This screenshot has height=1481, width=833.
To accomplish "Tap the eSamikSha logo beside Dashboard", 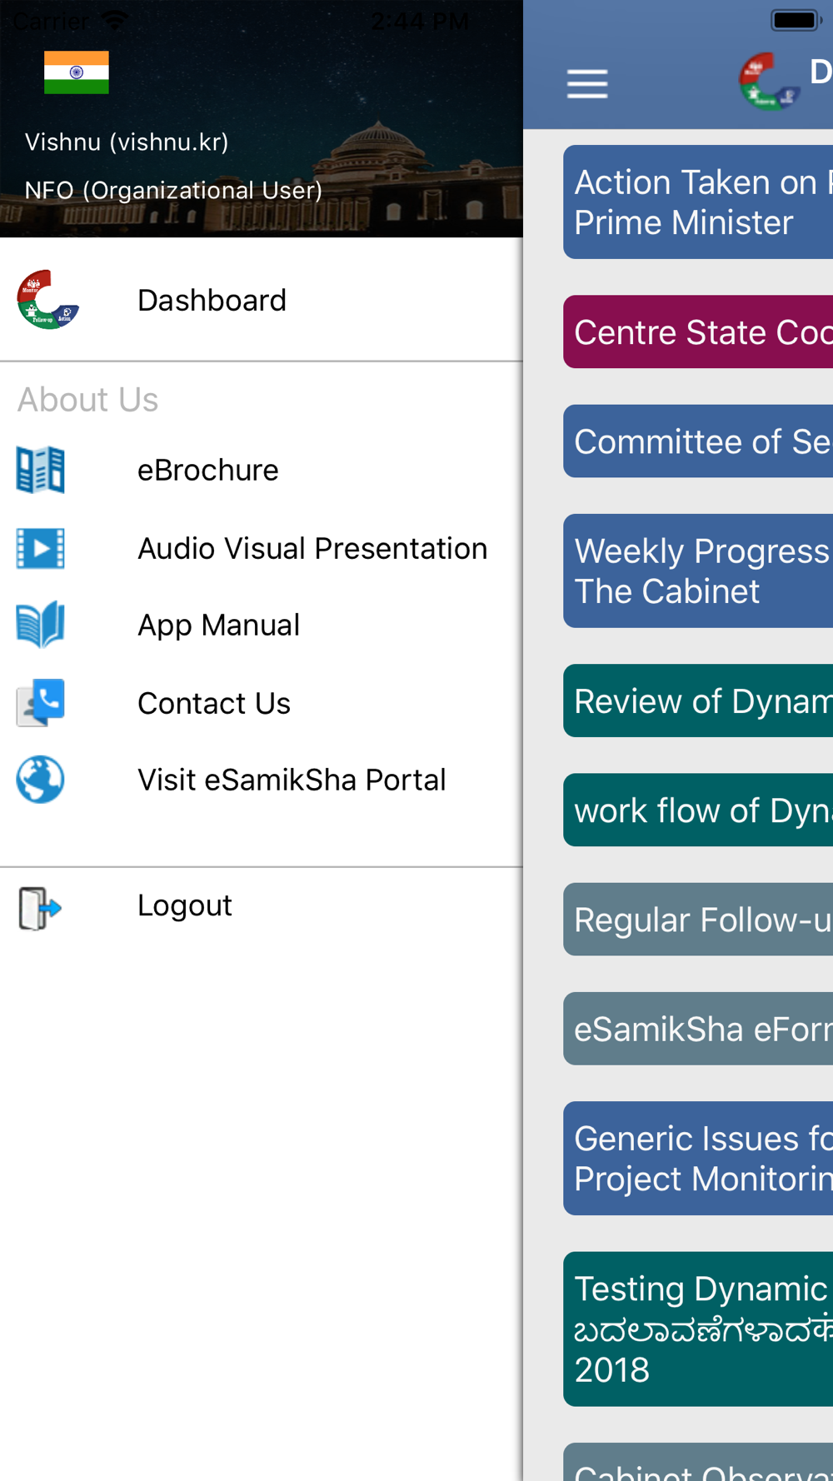I will pyautogui.click(x=47, y=300).
